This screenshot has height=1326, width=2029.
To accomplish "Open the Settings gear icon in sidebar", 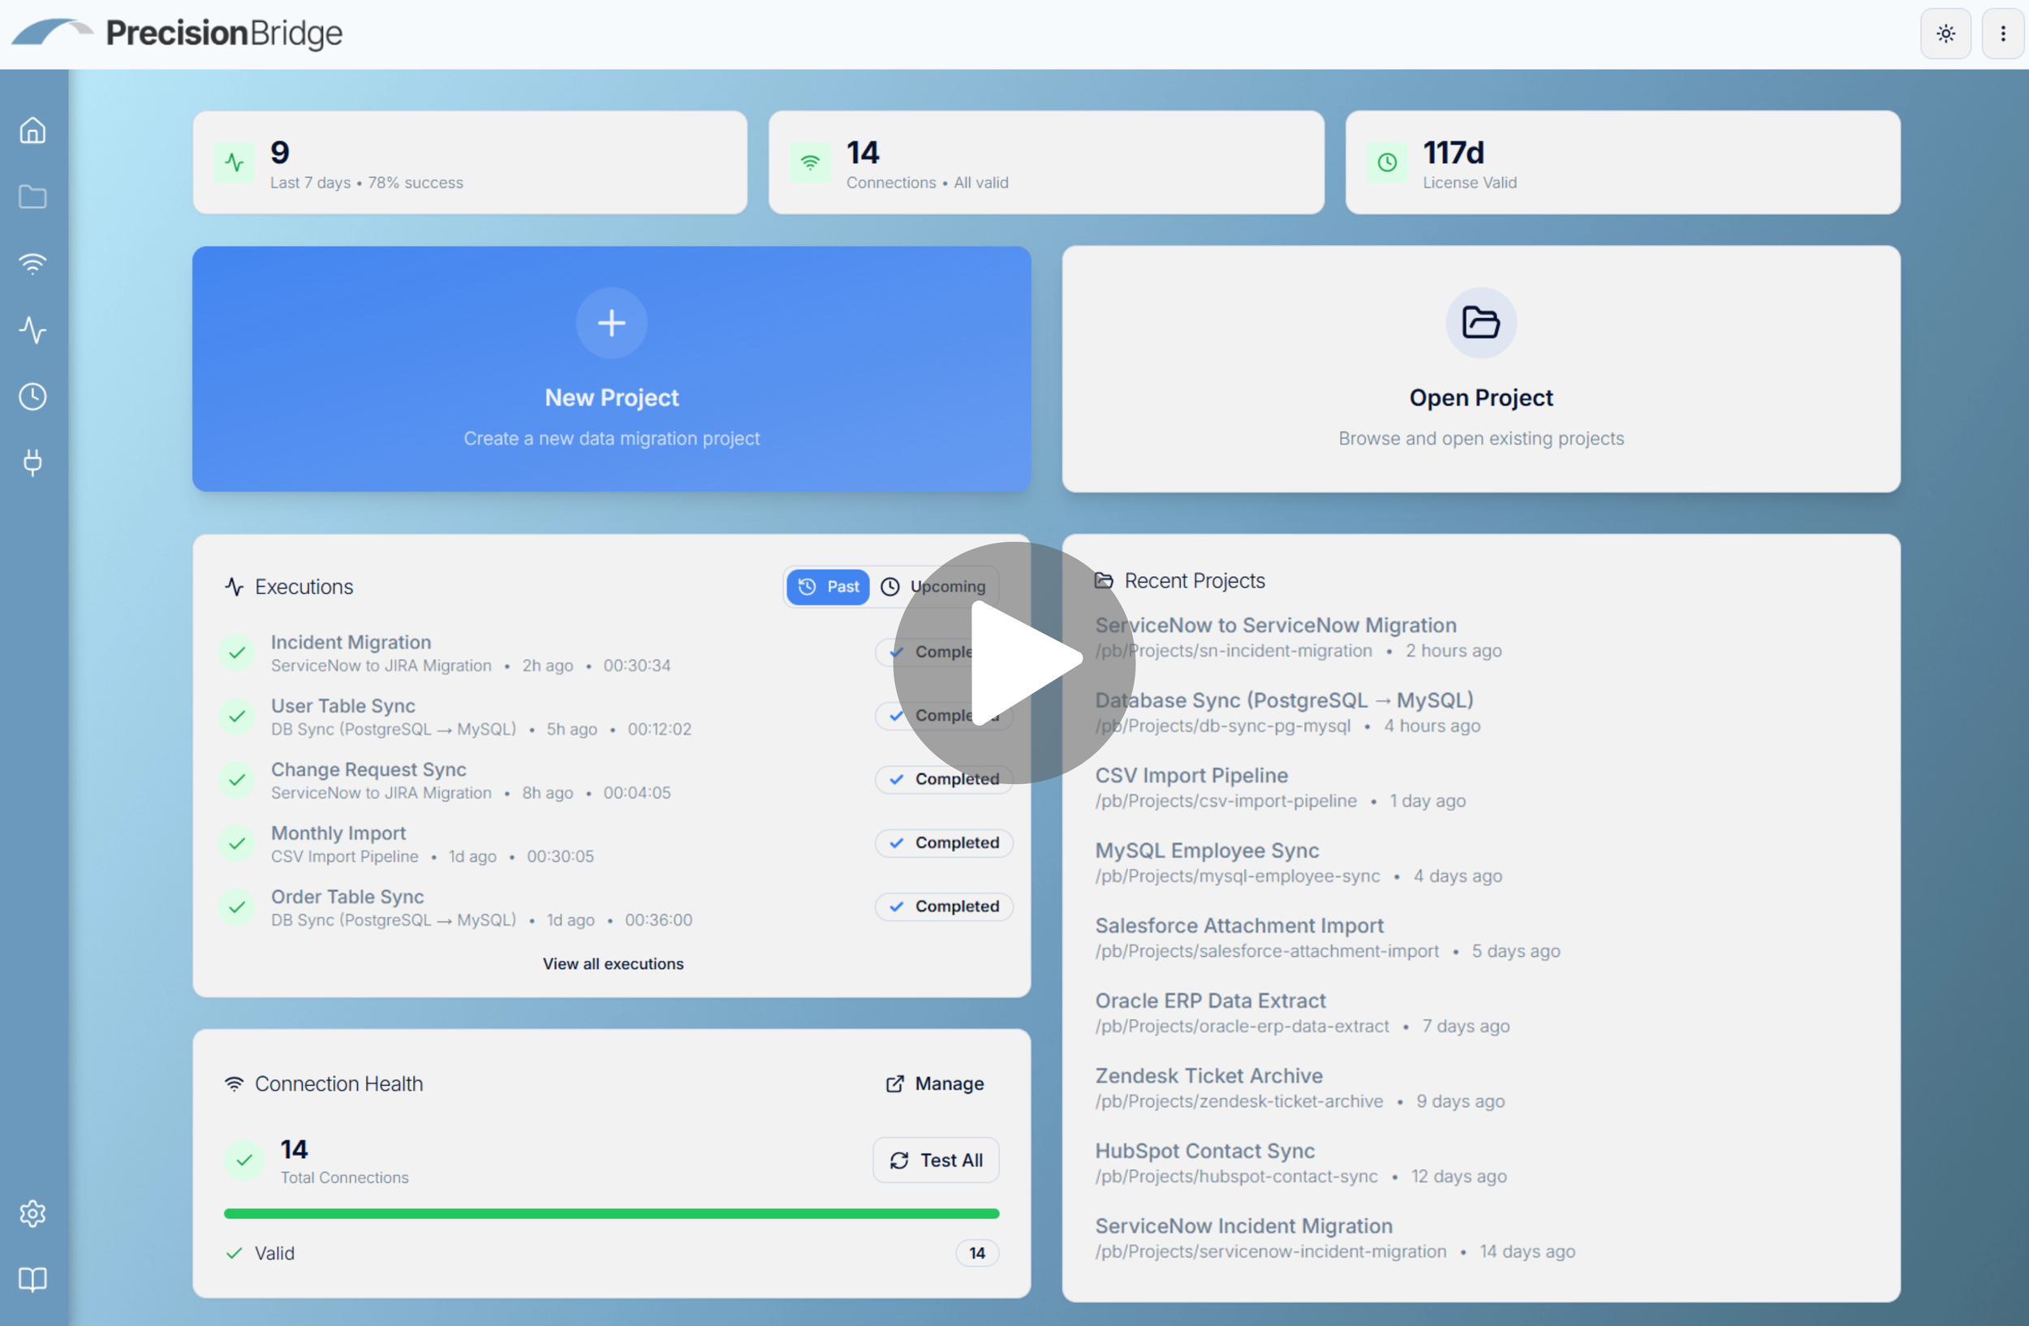I will click(x=32, y=1213).
